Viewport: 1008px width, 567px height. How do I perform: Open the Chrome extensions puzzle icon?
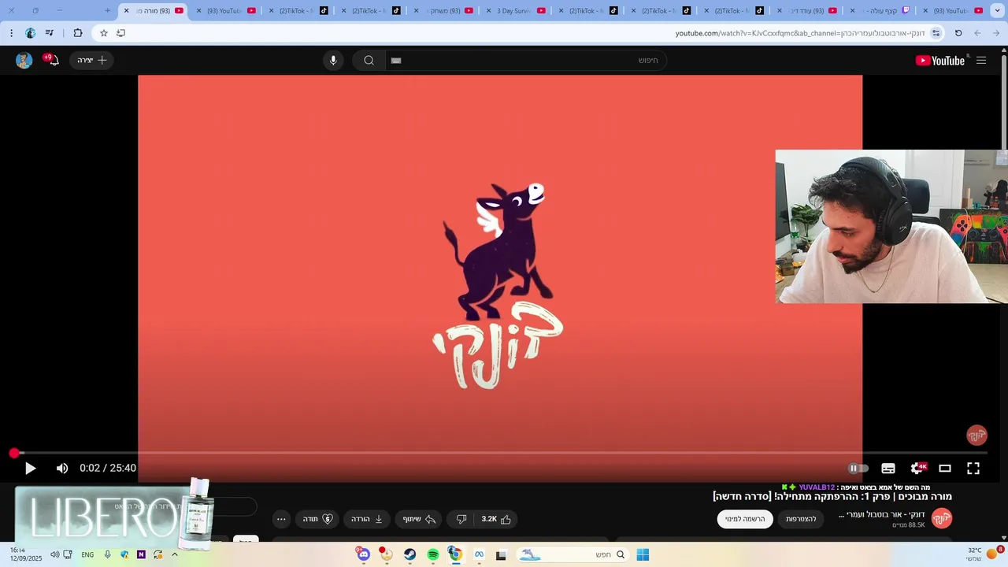pyautogui.click(x=77, y=33)
